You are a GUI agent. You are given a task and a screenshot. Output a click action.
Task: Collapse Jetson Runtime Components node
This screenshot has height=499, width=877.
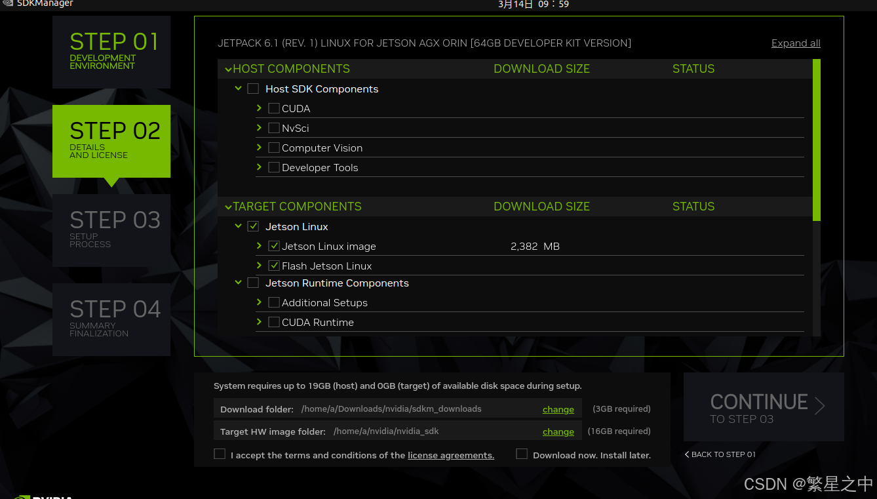(x=238, y=283)
